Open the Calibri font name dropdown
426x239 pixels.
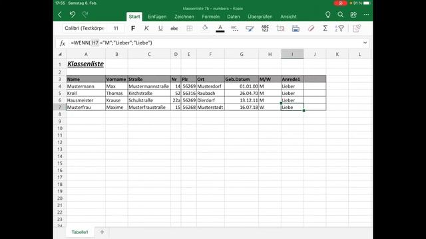[x=85, y=28]
